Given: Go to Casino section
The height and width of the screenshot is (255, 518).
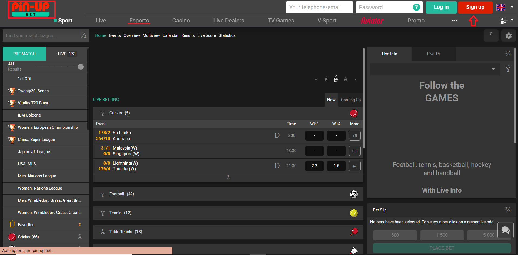Looking at the screenshot, I should coord(181,21).
